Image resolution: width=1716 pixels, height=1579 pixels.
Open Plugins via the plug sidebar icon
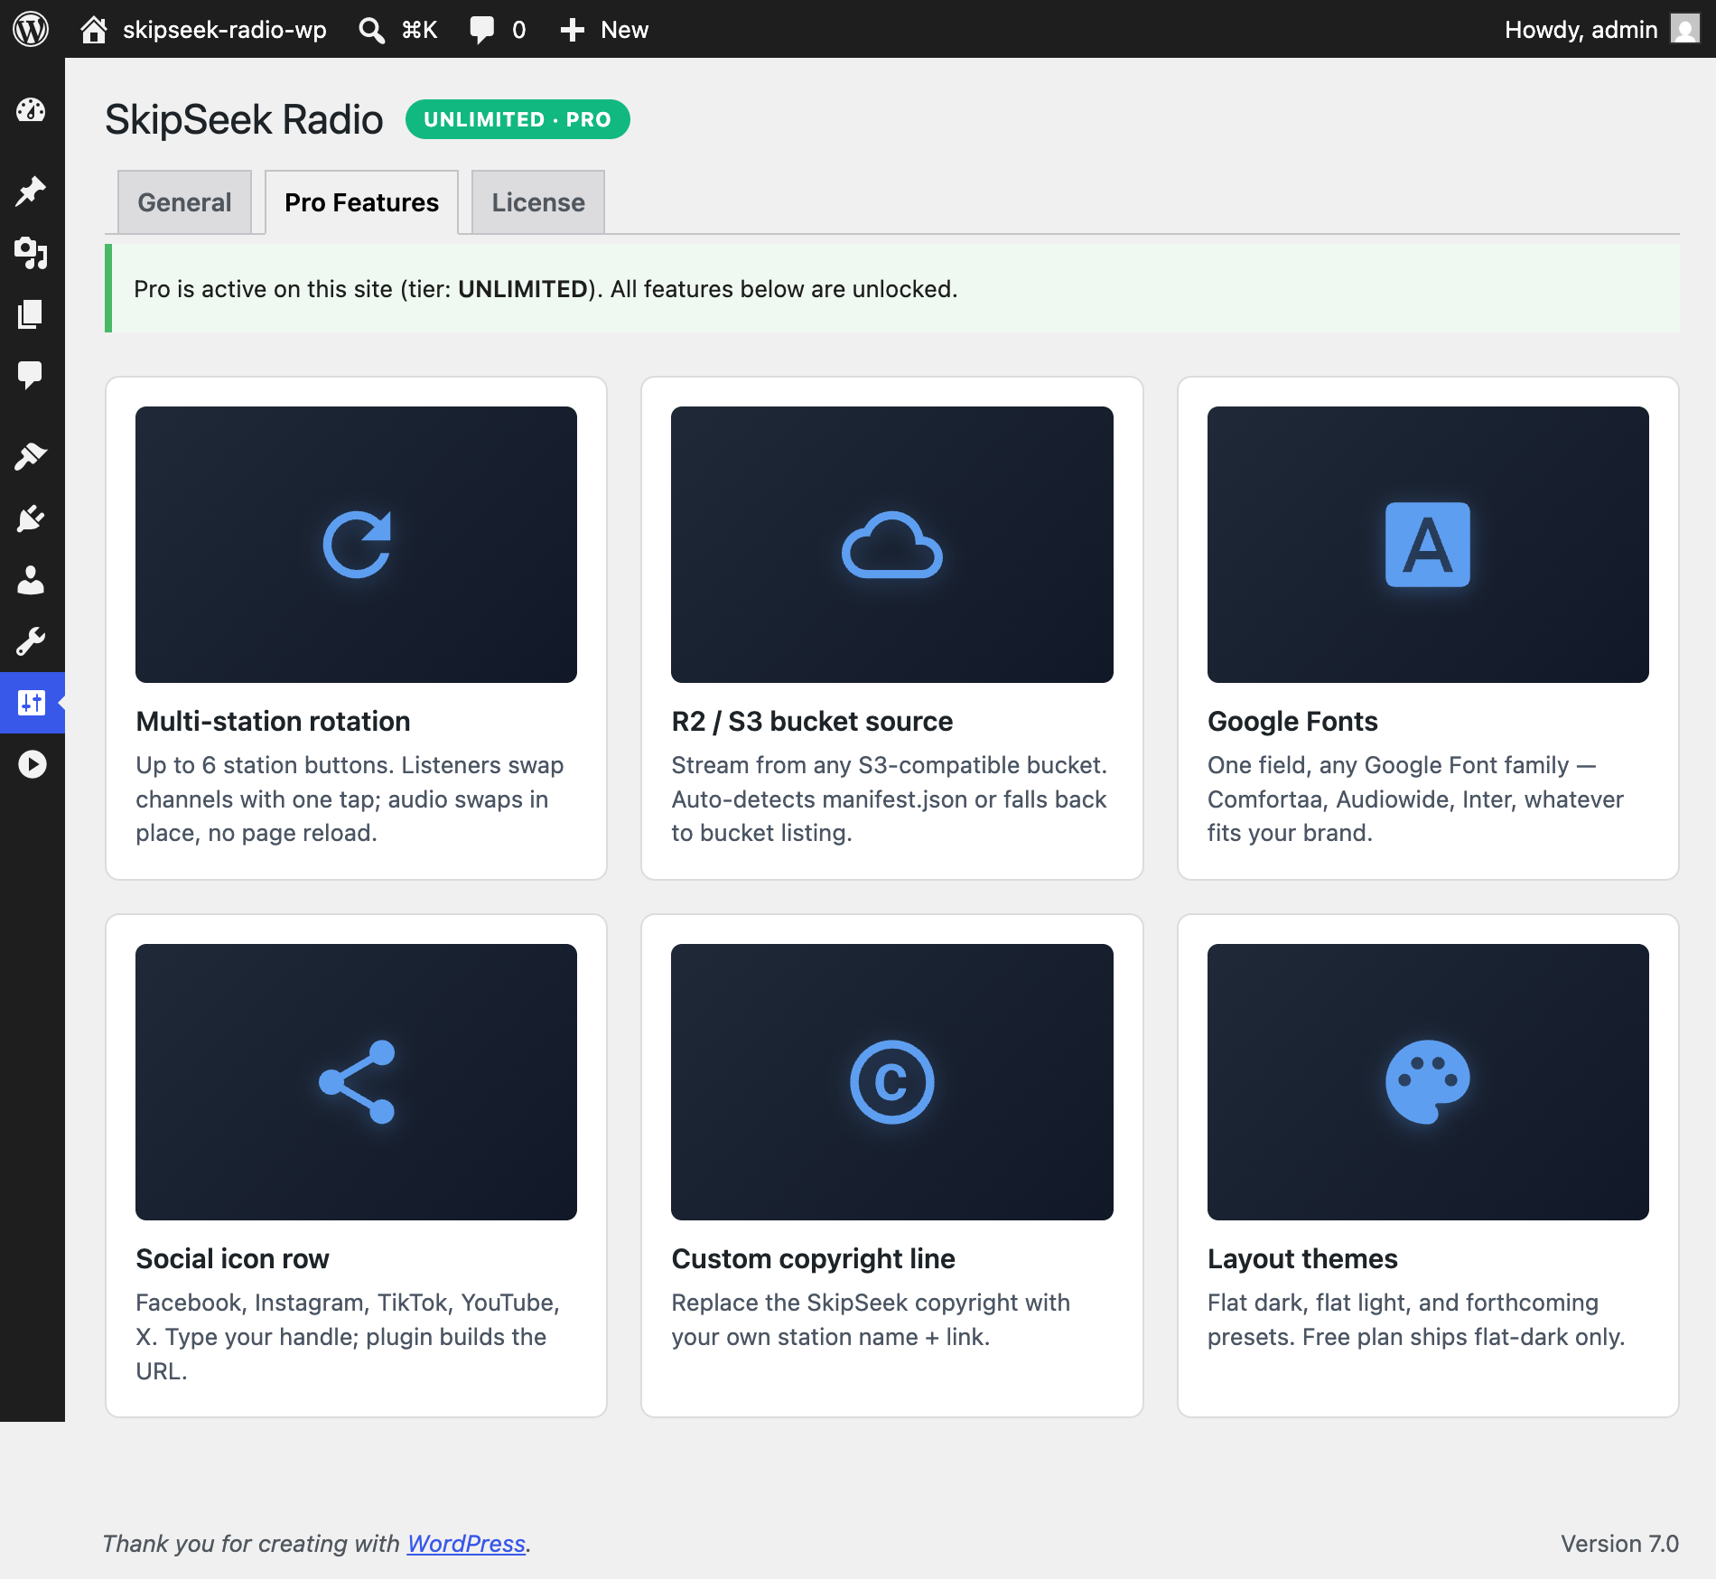coord(32,519)
